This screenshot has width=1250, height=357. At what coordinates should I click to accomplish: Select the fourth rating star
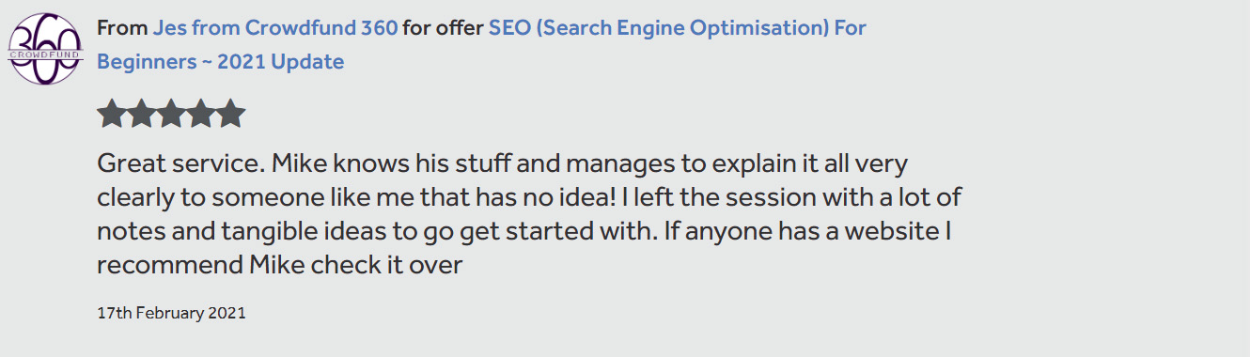tap(201, 114)
